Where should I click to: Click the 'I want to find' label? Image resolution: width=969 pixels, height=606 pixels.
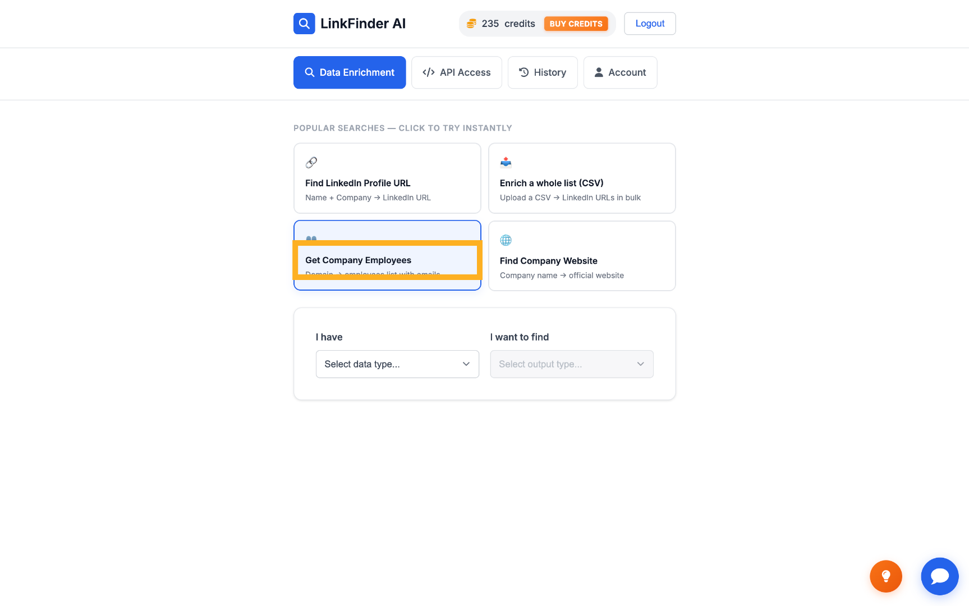click(x=520, y=337)
